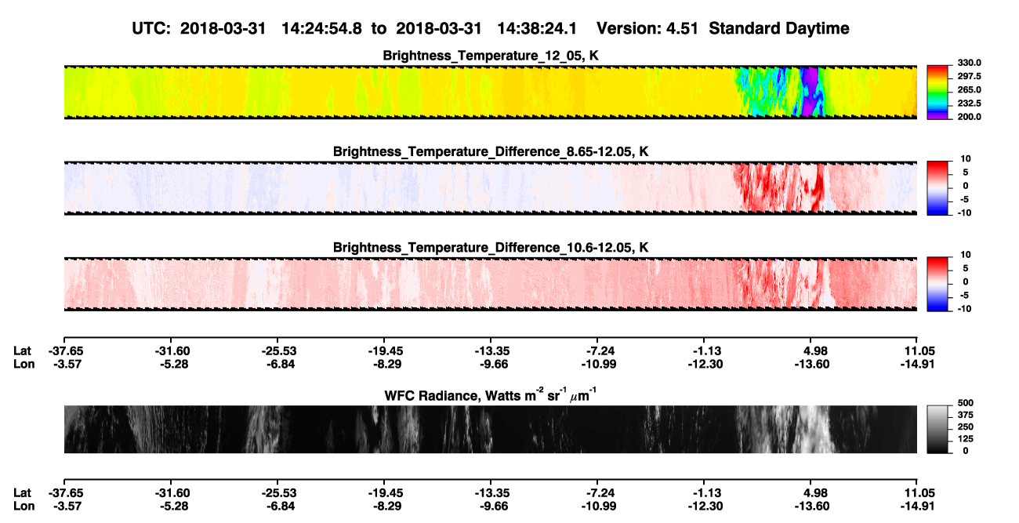Viewport: 1019px width, 523px height.
Task: Click the 8.65-12.05 temperature difference image strip
Action: [490, 187]
